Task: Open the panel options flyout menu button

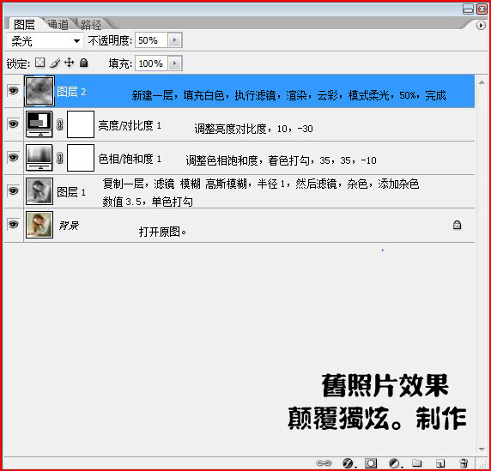Action: [x=481, y=26]
